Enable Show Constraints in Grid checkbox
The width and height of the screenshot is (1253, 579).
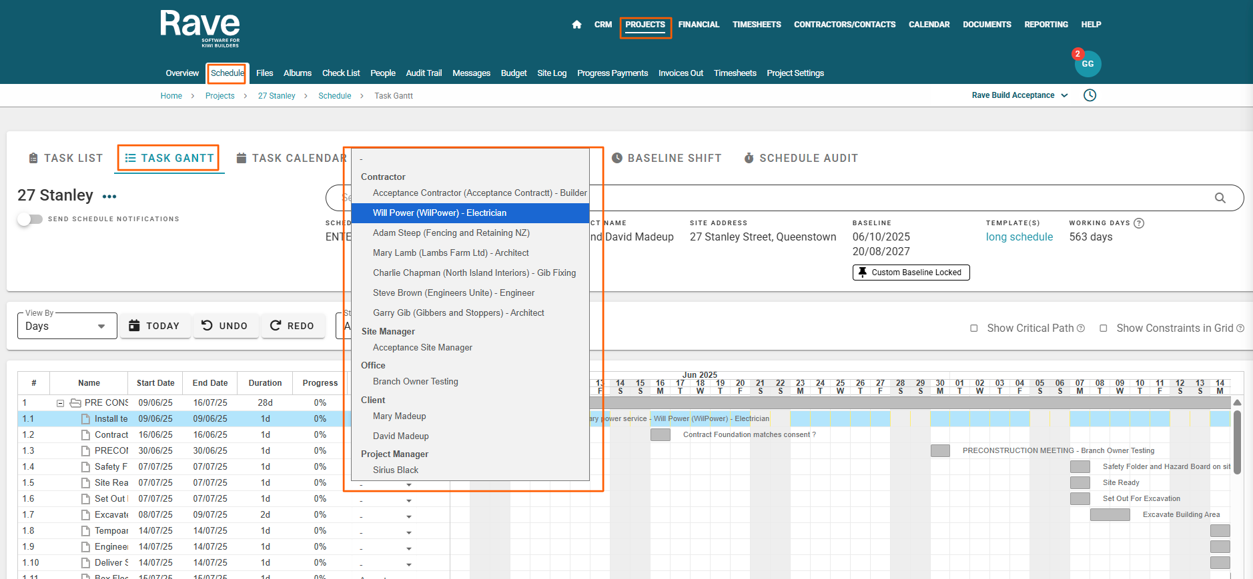pos(1104,328)
